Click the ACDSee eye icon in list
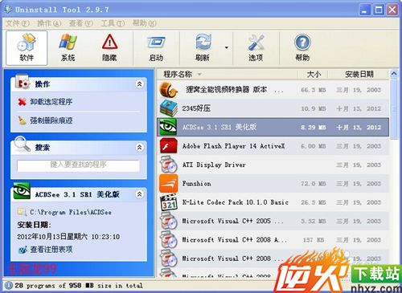Image resolution: width=402 pixels, height=293 pixels. point(168,127)
